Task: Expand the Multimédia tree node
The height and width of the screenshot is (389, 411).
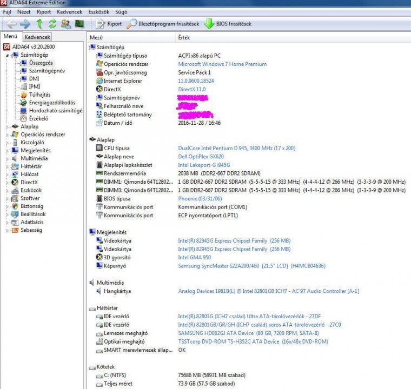Action: pyautogui.click(x=8, y=159)
